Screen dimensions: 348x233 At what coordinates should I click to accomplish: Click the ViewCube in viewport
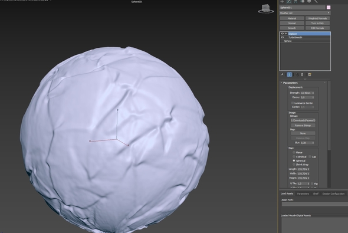(265, 9)
